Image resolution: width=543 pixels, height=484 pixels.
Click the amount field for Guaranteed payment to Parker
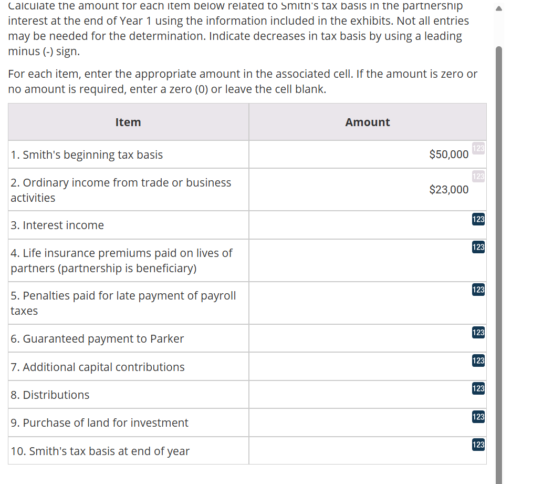click(368, 338)
